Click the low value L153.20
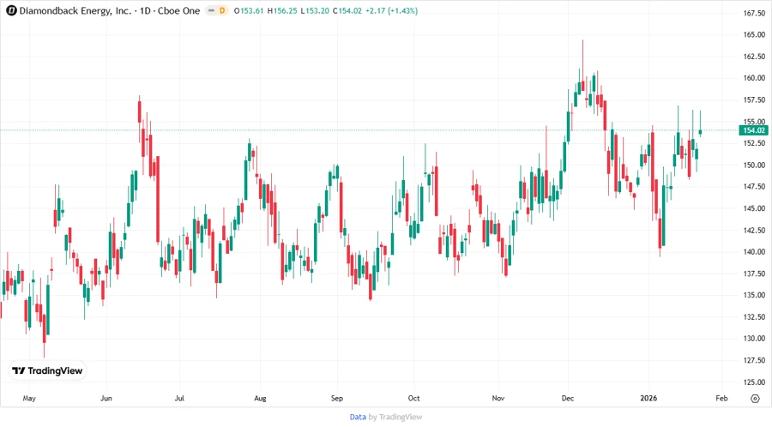Viewport: 772px width, 427px height. 315,11
